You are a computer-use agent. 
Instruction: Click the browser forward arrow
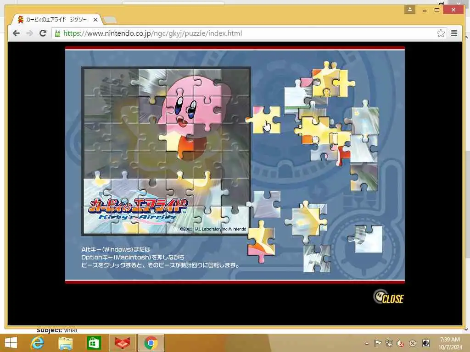[x=29, y=33]
